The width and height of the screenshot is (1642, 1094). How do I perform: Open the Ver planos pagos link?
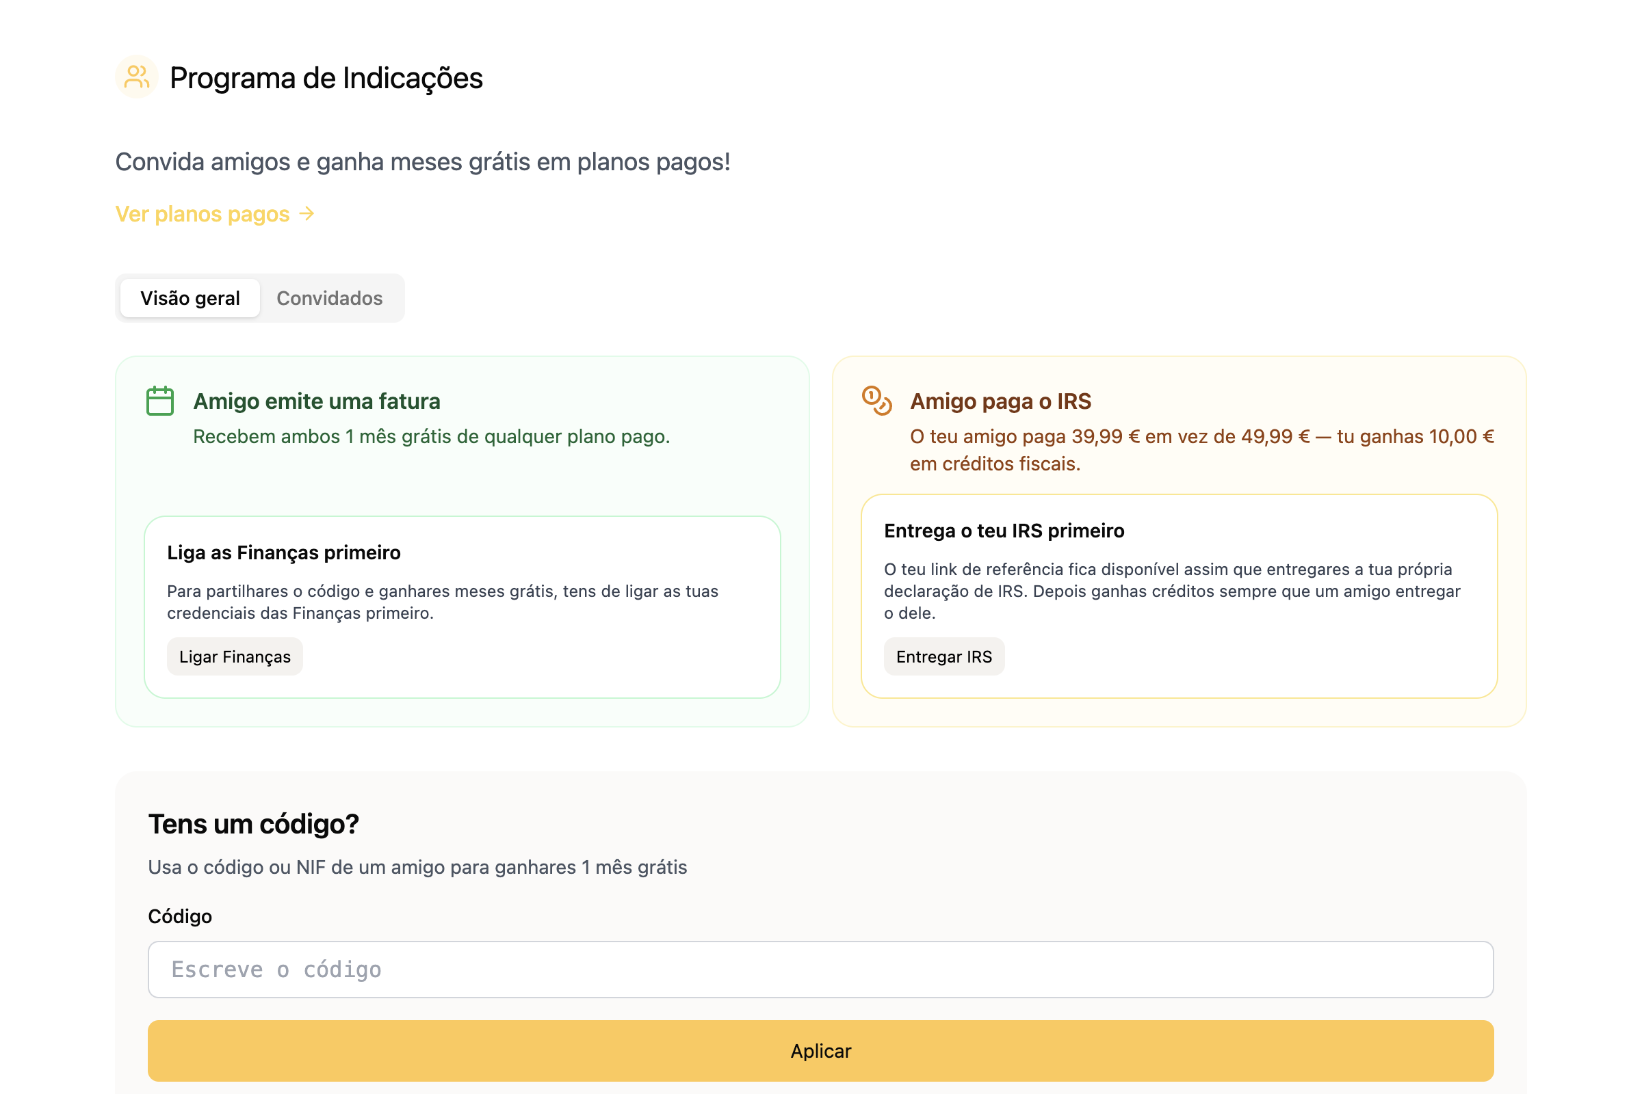point(215,213)
